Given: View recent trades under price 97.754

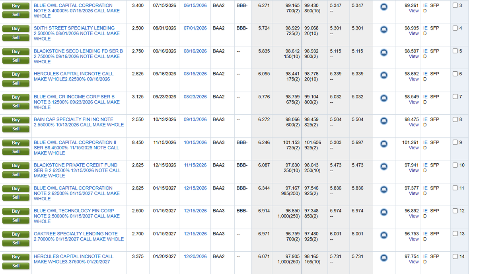Looking at the screenshot, I should tap(414, 262).
